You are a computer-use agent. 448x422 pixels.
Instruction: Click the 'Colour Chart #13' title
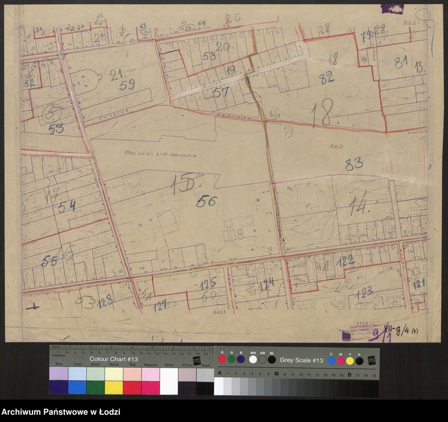tap(113, 359)
